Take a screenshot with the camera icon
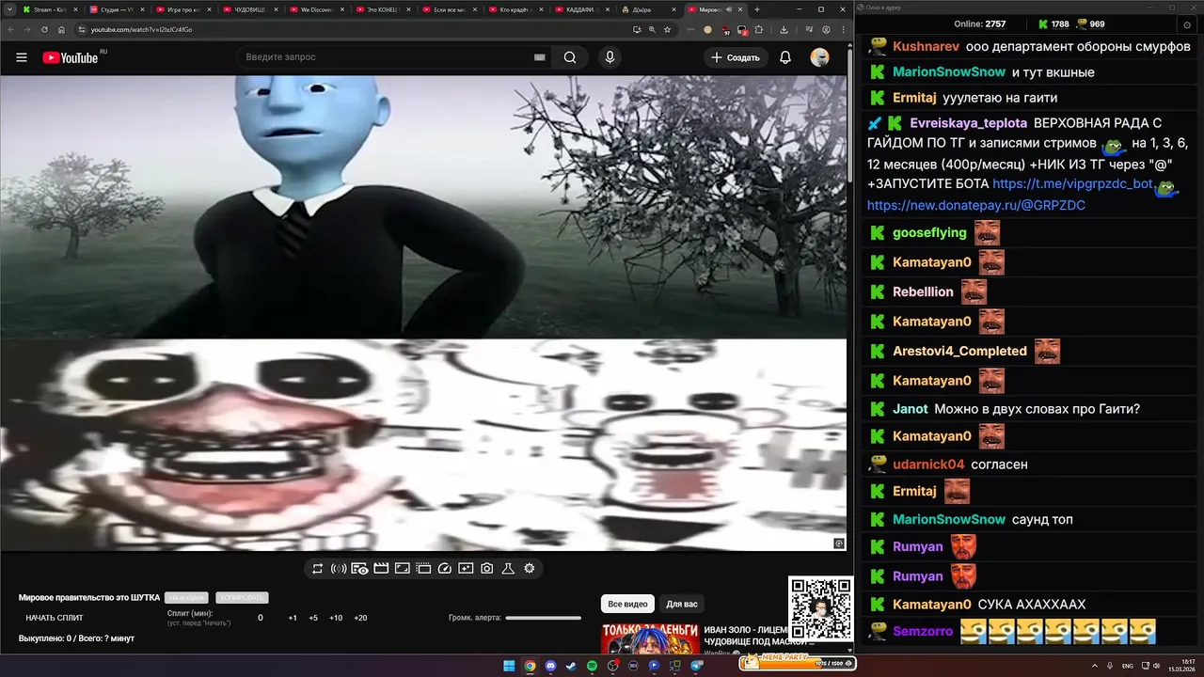1204x677 pixels. click(487, 569)
